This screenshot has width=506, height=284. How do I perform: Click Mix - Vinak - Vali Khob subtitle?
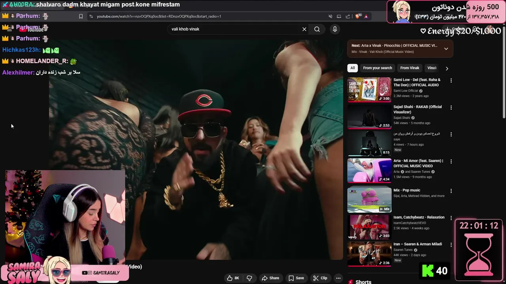click(x=383, y=52)
